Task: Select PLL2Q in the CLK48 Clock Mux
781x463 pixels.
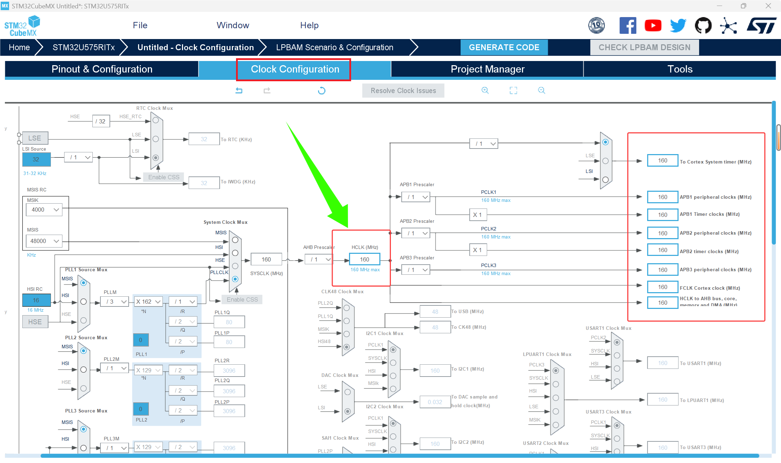Action: coord(347,308)
